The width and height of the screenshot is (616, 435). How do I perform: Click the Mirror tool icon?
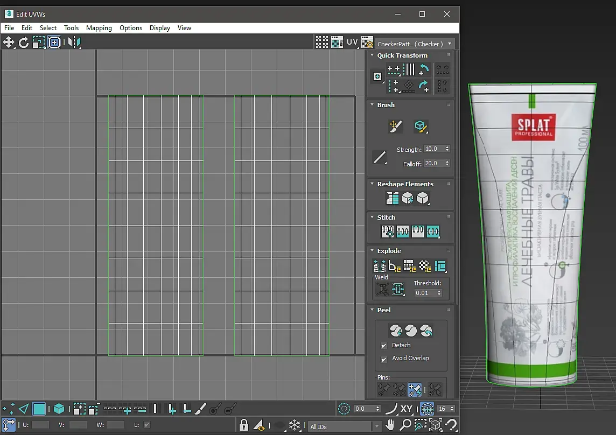(x=74, y=43)
